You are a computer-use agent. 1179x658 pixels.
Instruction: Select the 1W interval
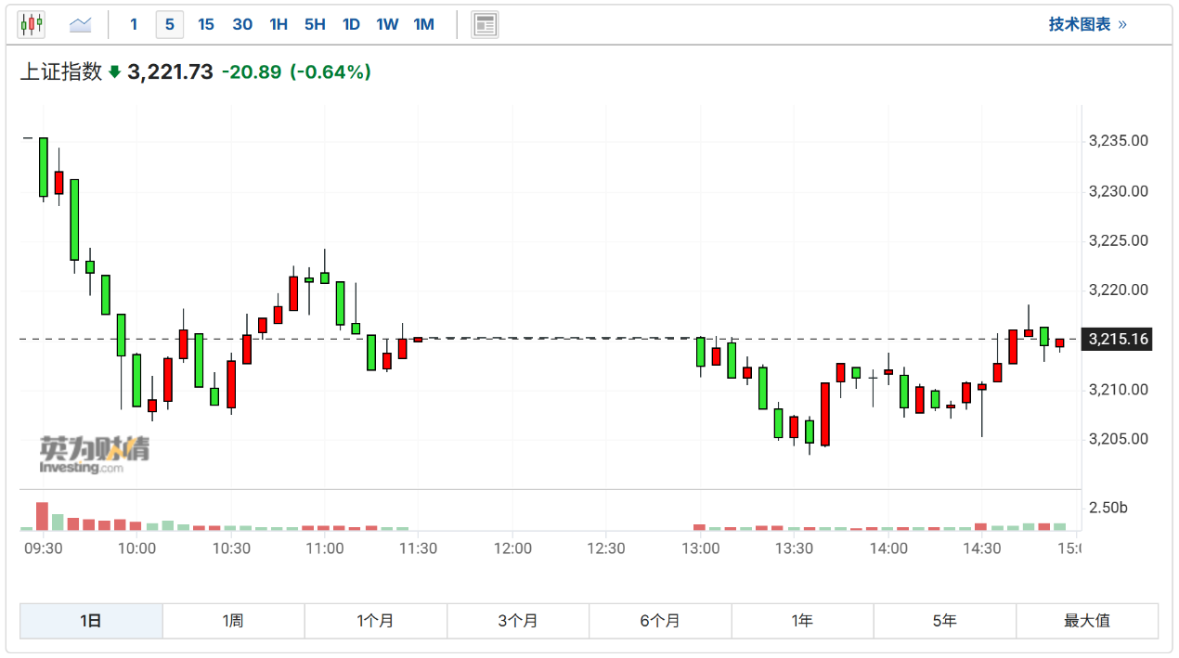pyautogui.click(x=387, y=24)
